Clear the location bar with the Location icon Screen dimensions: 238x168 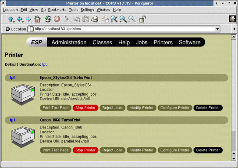click(8, 29)
